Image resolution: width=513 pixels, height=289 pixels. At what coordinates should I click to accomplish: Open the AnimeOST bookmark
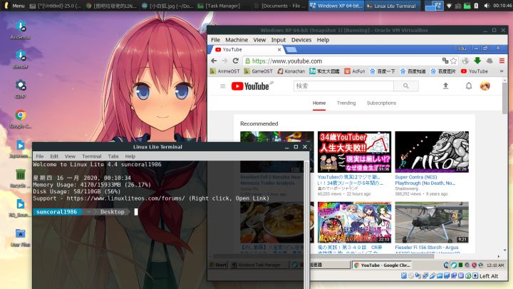tap(224, 71)
